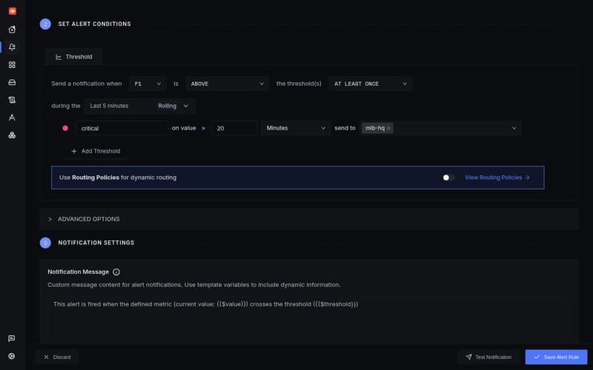Expand the ADVANCED OPTIONS section

[308, 219]
